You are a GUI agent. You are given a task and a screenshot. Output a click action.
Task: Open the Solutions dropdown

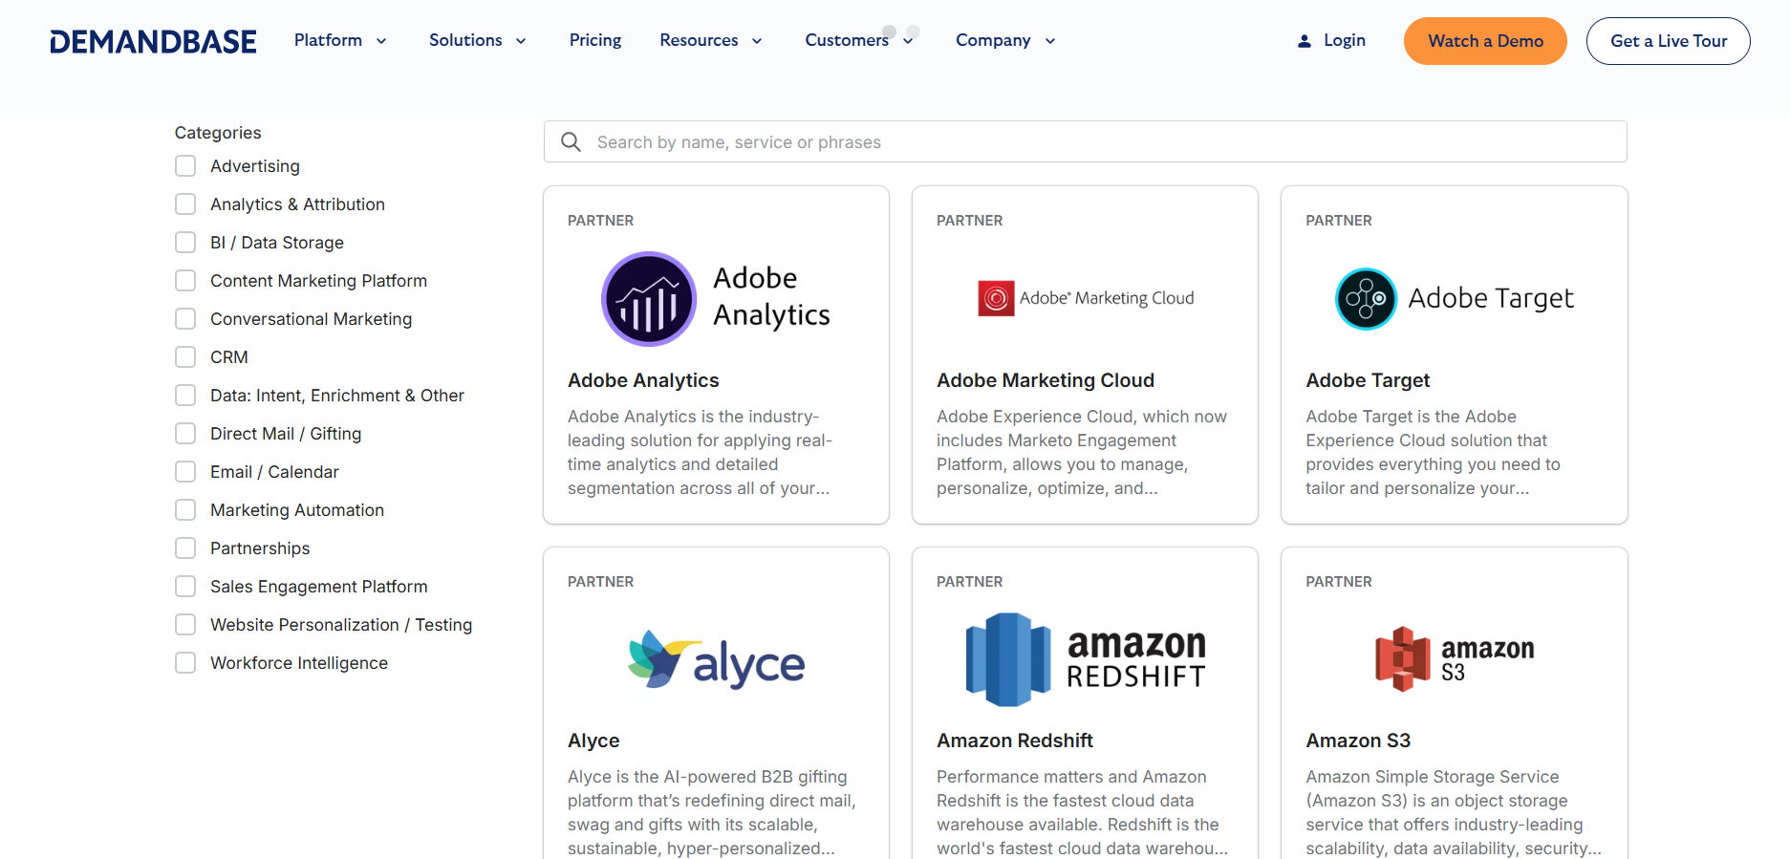[x=477, y=40]
